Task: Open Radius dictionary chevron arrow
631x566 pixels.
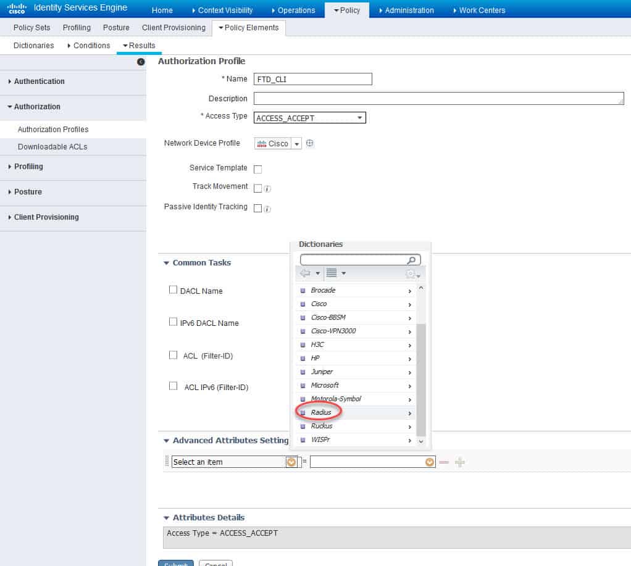Action: tap(410, 414)
